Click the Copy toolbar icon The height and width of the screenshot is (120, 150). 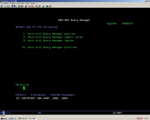pyautogui.click(x=5, y=6)
